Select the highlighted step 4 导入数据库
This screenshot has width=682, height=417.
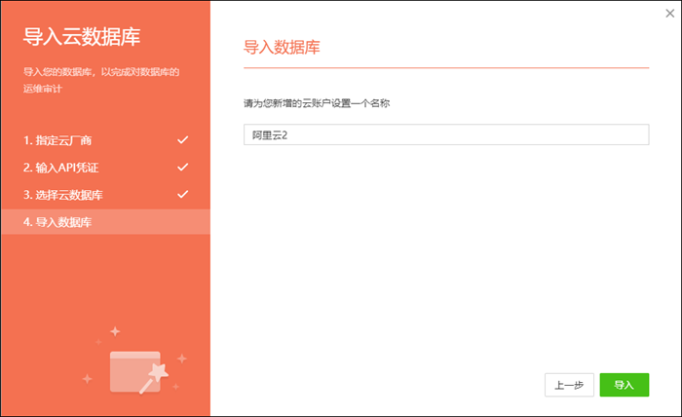(58, 222)
